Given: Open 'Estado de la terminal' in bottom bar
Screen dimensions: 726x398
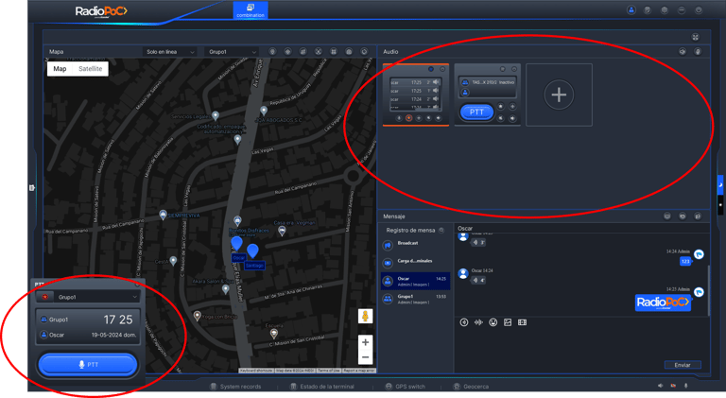Looking at the screenshot, I should click(x=321, y=387).
